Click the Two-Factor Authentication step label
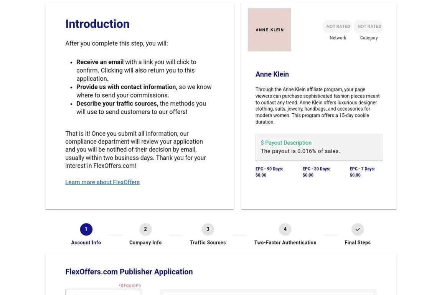This screenshot has height=295, width=442. (285, 242)
